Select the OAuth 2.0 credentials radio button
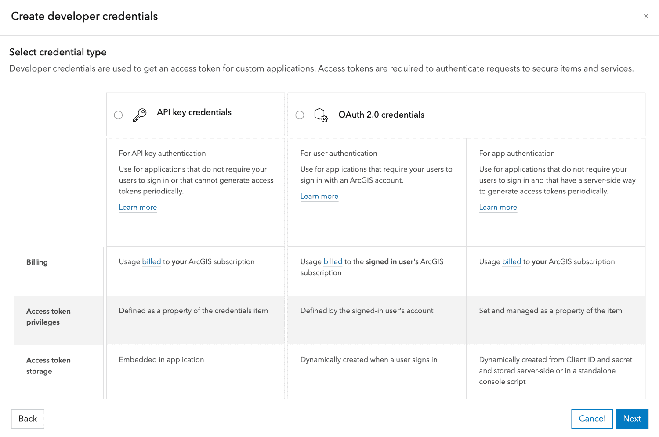The height and width of the screenshot is (437, 659). 300,115
